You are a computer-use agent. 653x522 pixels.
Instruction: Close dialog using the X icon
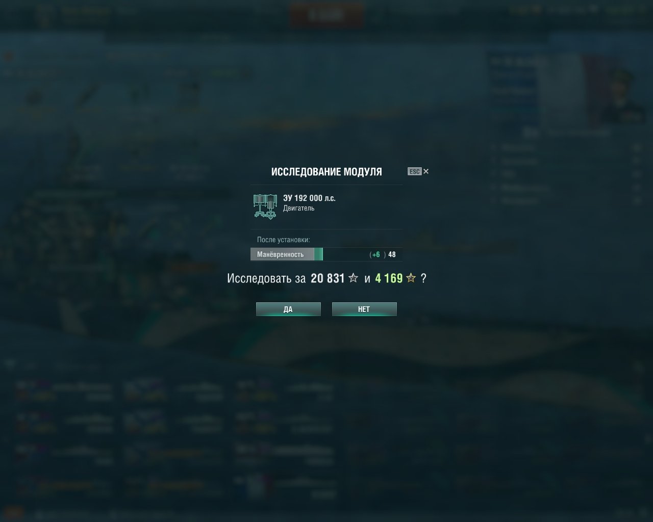(x=426, y=171)
